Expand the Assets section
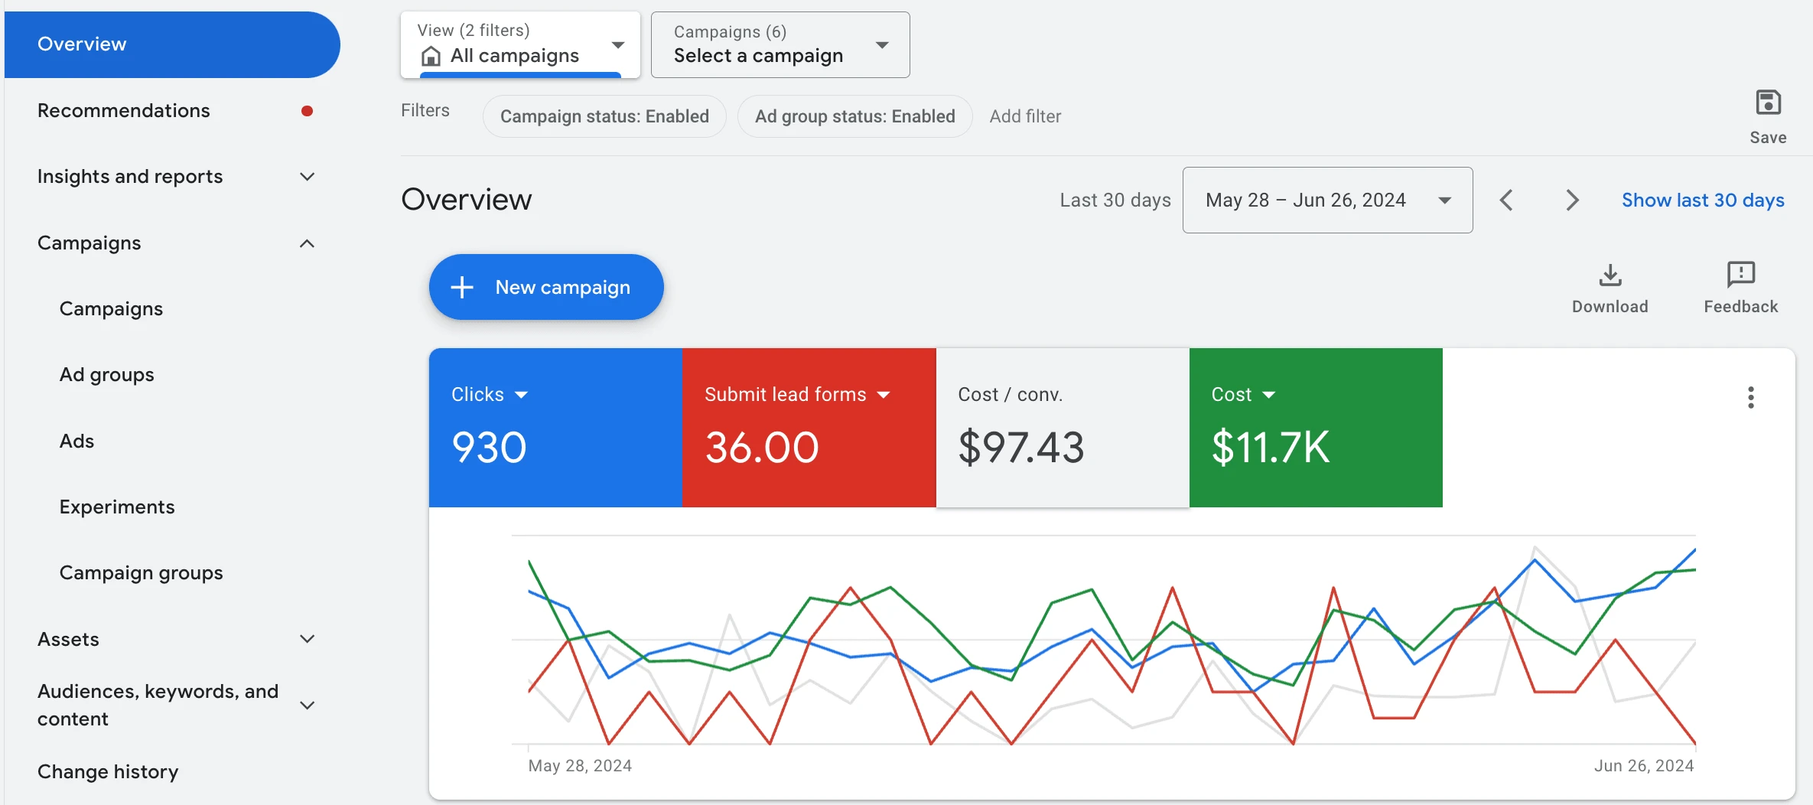1813x805 pixels. point(307,639)
